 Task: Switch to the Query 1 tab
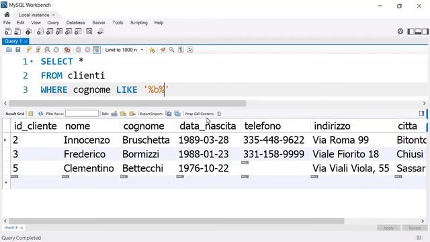[x=13, y=41]
